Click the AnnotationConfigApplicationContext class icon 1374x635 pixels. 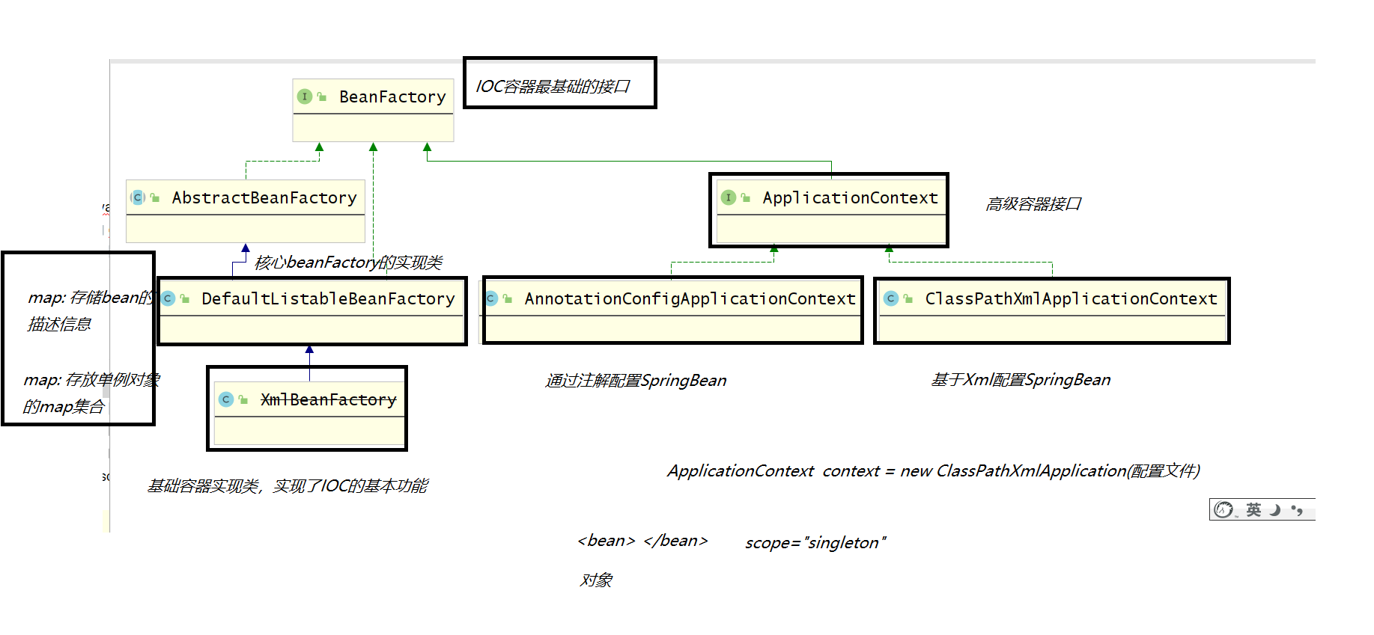click(491, 298)
